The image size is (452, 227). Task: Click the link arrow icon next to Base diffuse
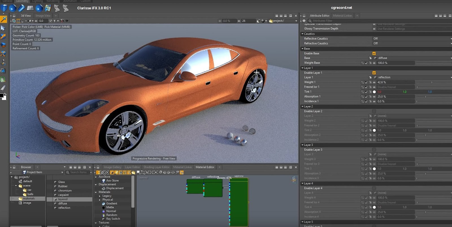coord(370,58)
